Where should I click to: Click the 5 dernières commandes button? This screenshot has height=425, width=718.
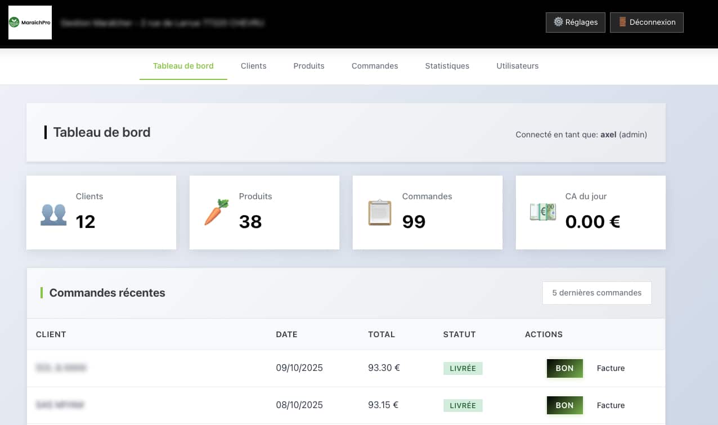tap(596, 293)
